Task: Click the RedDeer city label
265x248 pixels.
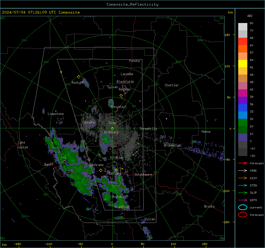Action: point(125,89)
